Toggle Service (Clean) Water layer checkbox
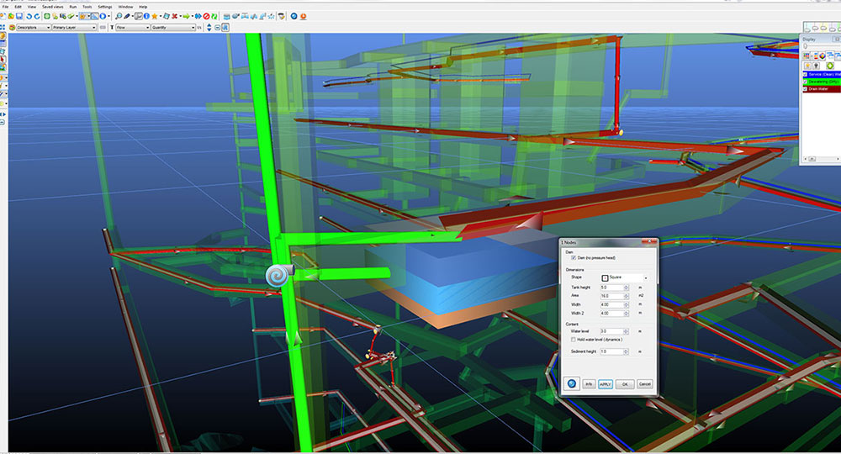The width and height of the screenshot is (841, 454). 805,75
